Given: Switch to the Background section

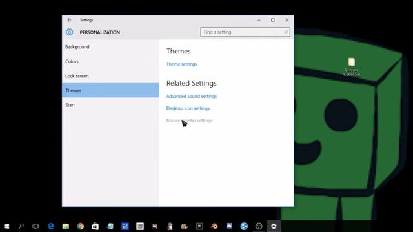Looking at the screenshot, I should pos(110,47).
